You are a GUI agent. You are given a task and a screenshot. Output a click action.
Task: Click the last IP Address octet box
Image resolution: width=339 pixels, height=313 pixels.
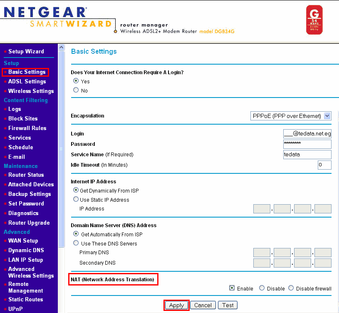pyautogui.click(x=323, y=209)
